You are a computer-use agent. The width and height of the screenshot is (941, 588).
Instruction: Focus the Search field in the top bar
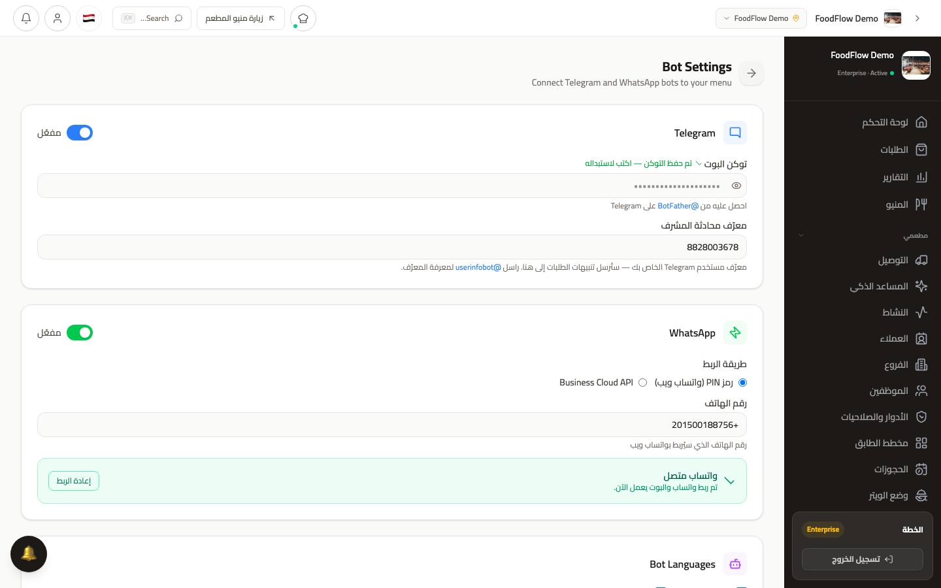(x=152, y=18)
